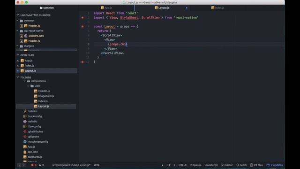Collapse the common folder under uncommitted changes
The image size is (300, 169).
point(18,21)
